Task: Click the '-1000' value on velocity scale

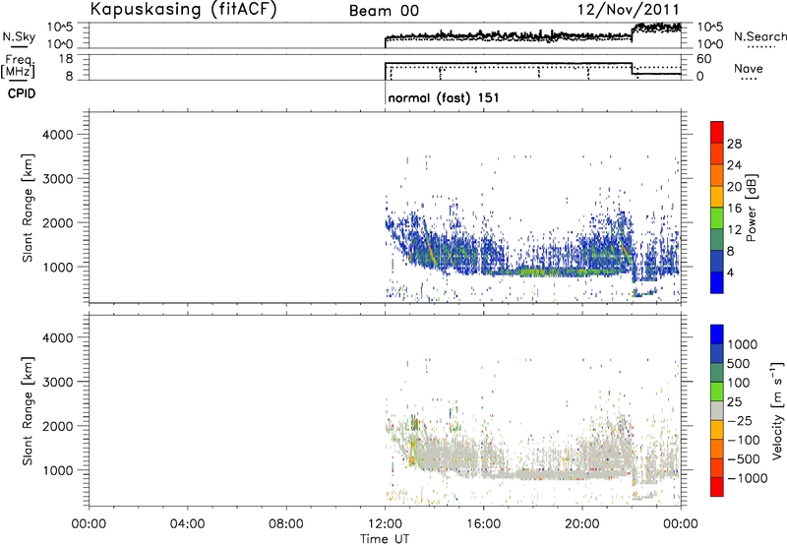Action: coord(748,478)
